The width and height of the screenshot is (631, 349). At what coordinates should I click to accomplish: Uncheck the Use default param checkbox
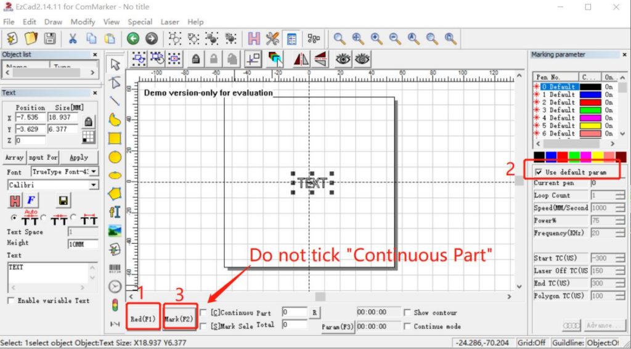(539, 172)
